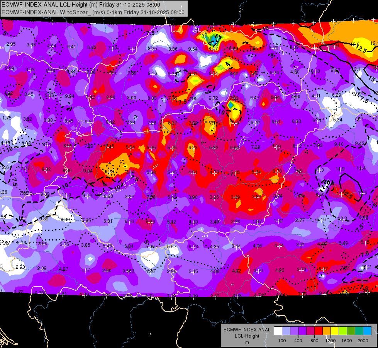Select the grid value 3.68
Image resolution: width=378 pixels, height=348 pixels.
[31, 45]
